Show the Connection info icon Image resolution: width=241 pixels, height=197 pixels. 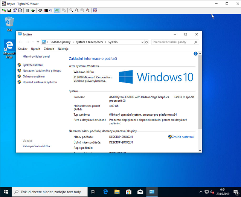coord(20,11)
